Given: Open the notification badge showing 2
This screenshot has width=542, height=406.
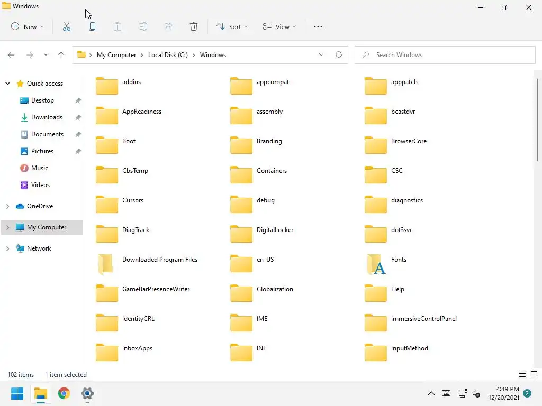Looking at the screenshot, I should (527, 393).
